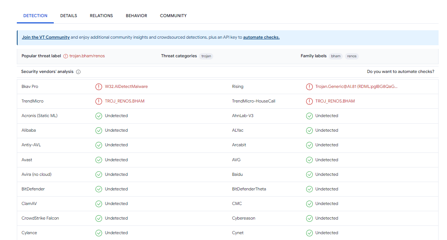Click the renos family label chip
Viewport: 447px width, 240px height.
coord(352,56)
